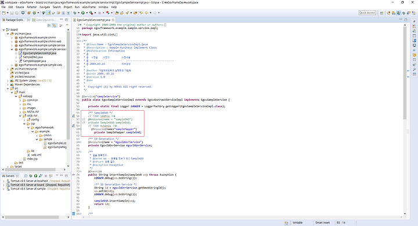Expand the src/main/resources folder
Viewport: 418px width, 226px height.
coord(8,69)
